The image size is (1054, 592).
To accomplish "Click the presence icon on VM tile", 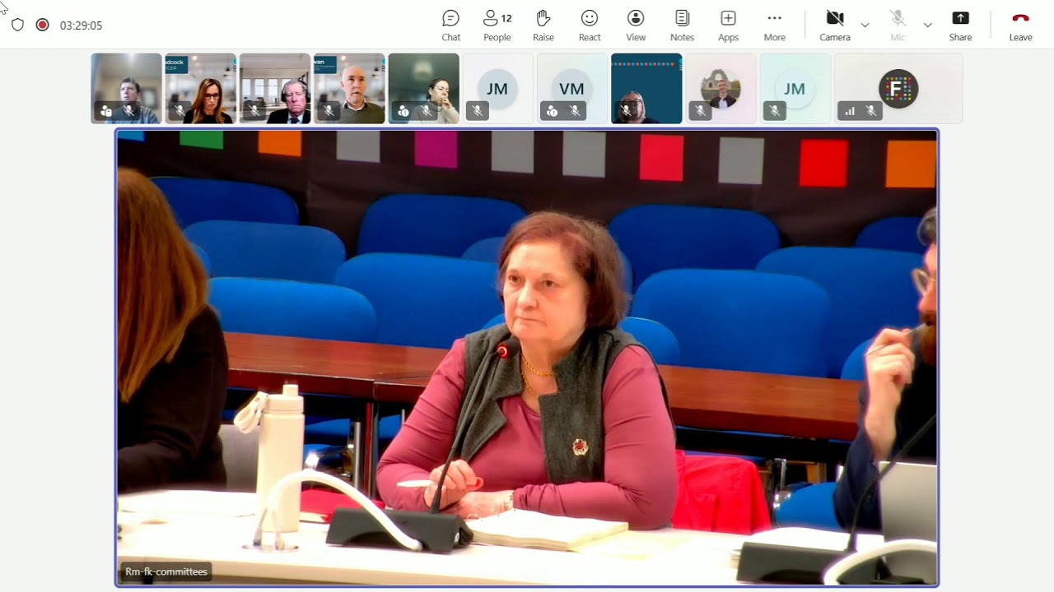I will coord(553,111).
